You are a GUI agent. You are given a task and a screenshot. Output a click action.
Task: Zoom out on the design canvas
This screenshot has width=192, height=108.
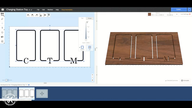click(x=92, y=77)
